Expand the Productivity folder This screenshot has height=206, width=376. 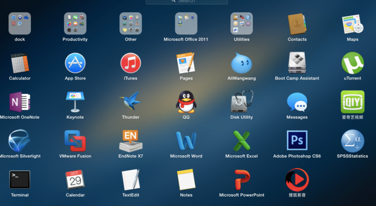pyautogui.click(x=75, y=24)
